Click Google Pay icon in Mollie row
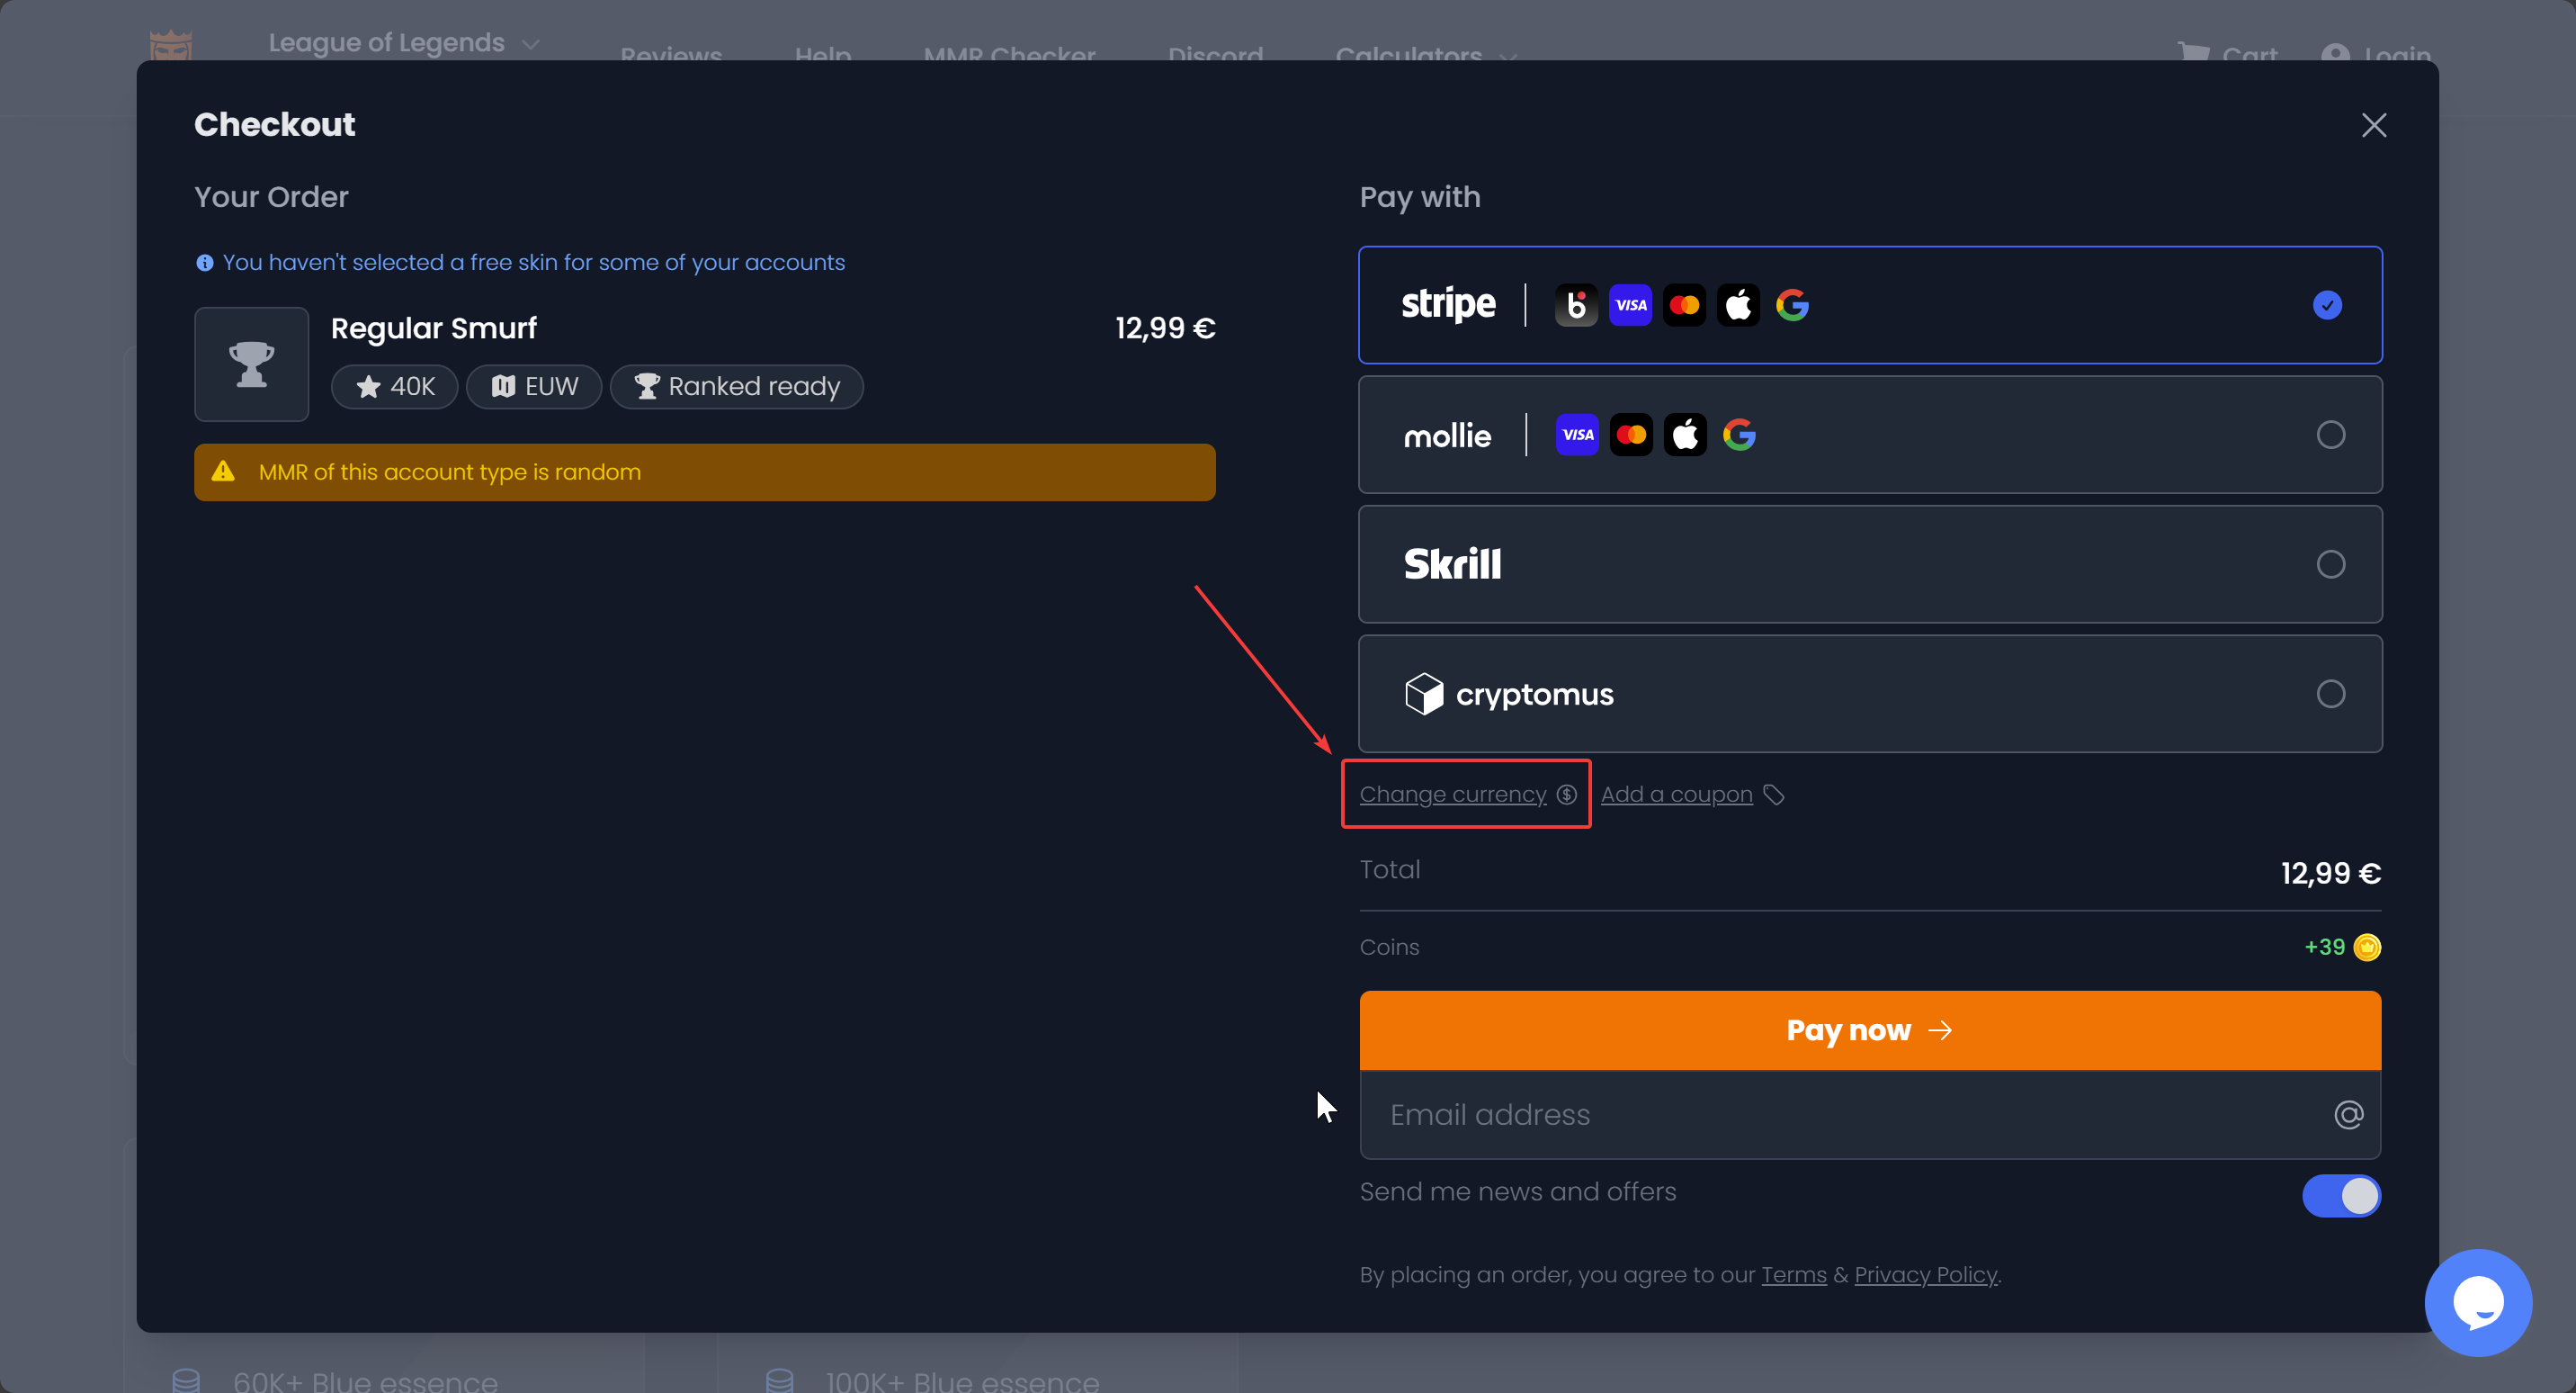 pyautogui.click(x=1739, y=435)
